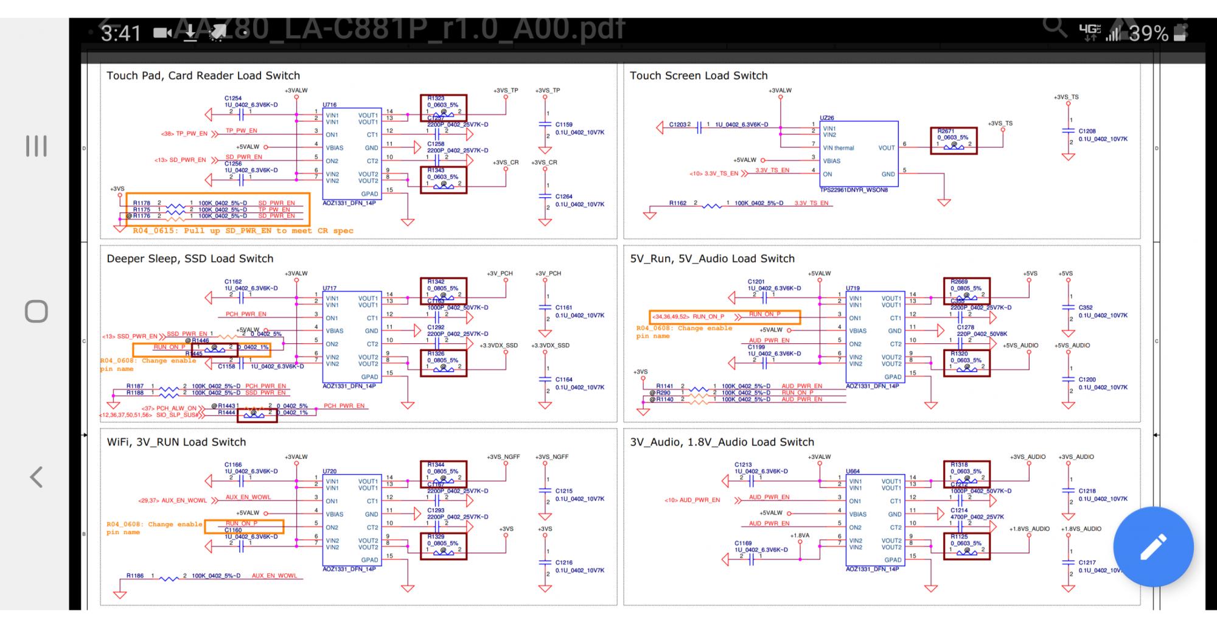The image size is (1217, 628).
Task: Select 'Touch Screen Load Switch' heading
Action: pyautogui.click(x=699, y=75)
